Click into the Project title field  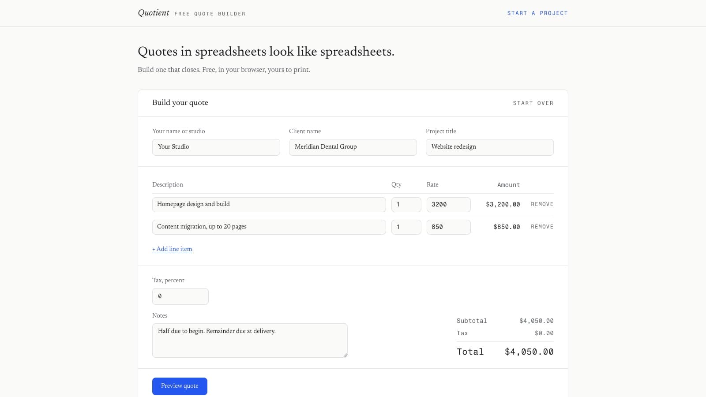pyautogui.click(x=490, y=147)
